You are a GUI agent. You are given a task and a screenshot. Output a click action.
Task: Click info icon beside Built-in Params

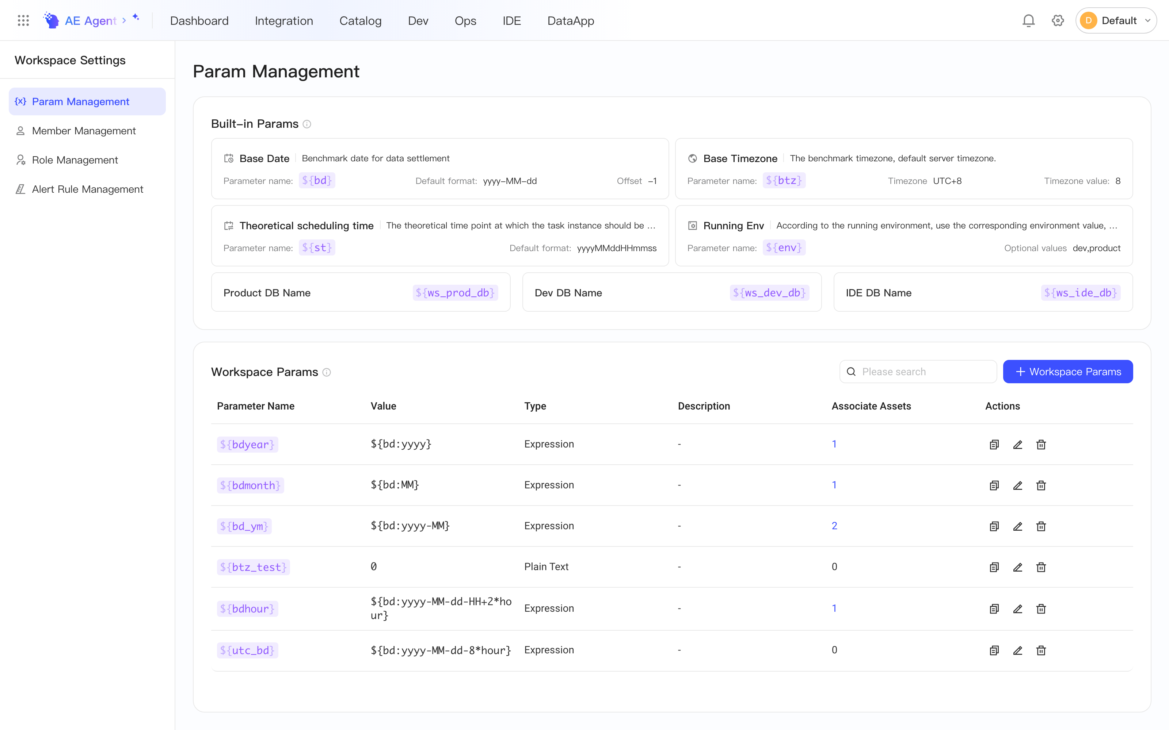[x=307, y=124]
